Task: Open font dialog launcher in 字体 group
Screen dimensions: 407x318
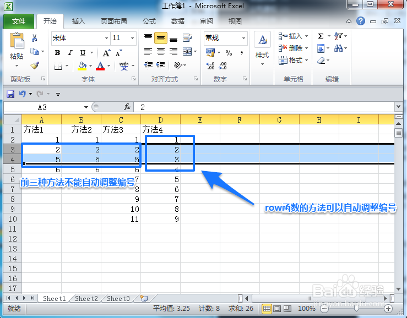Action: (x=133, y=79)
